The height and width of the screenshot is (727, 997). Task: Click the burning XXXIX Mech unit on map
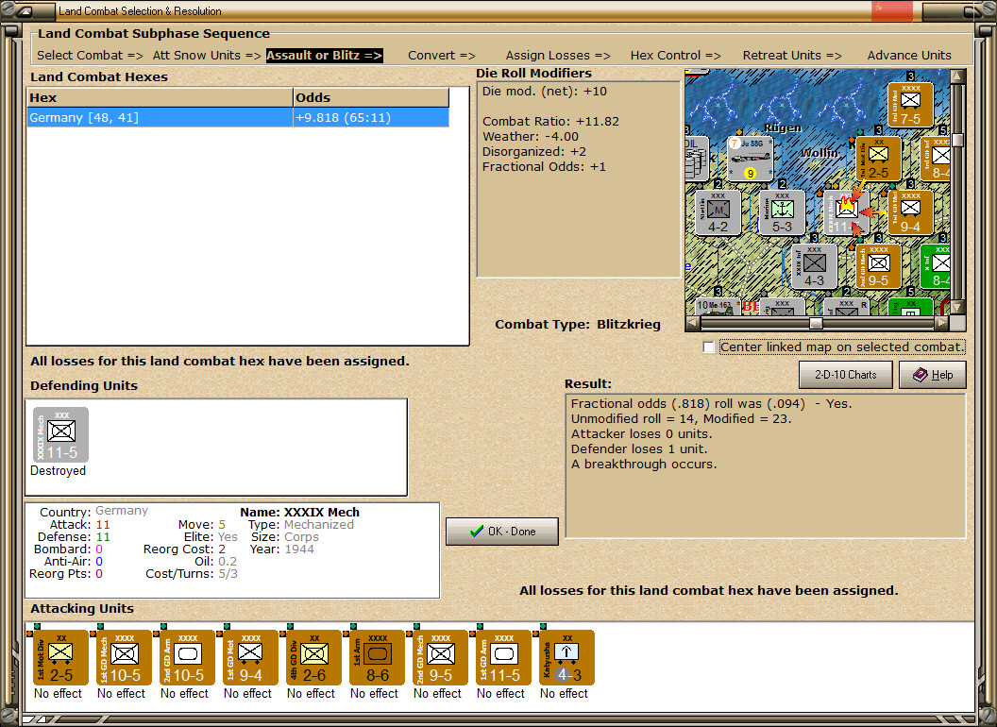(x=846, y=212)
